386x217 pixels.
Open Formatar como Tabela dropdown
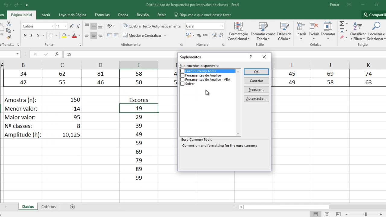[x=263, y=31]
